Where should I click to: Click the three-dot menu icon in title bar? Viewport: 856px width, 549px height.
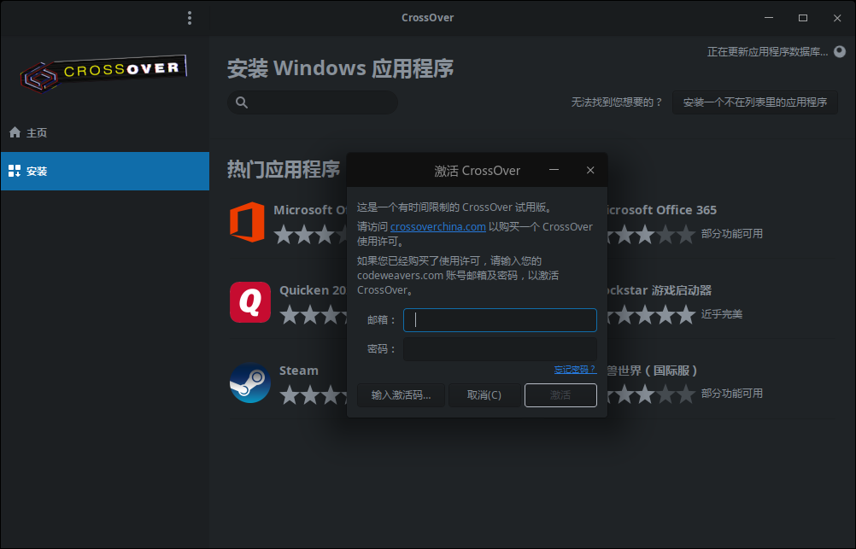click(190, 18)
